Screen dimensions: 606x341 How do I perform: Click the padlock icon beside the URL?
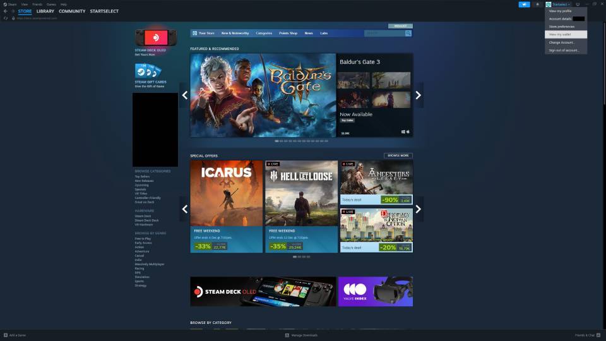pyautogui.click(x=13, y=18)
